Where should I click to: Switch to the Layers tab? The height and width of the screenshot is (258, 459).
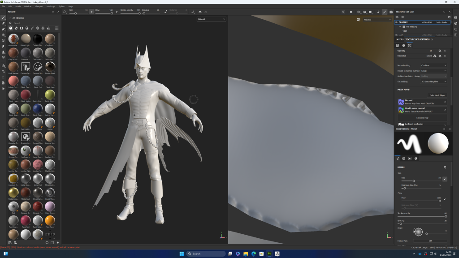(399, 39)
